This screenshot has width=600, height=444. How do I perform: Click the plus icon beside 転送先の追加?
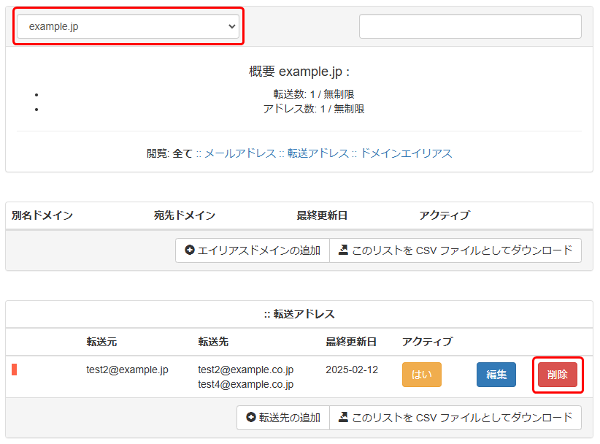[250, 417]
